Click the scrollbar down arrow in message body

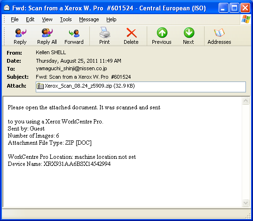click(245, 203)
